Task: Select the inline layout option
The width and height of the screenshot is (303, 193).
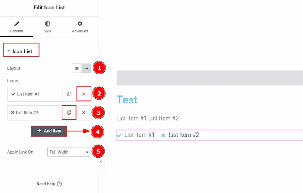Action: point(86,68)
